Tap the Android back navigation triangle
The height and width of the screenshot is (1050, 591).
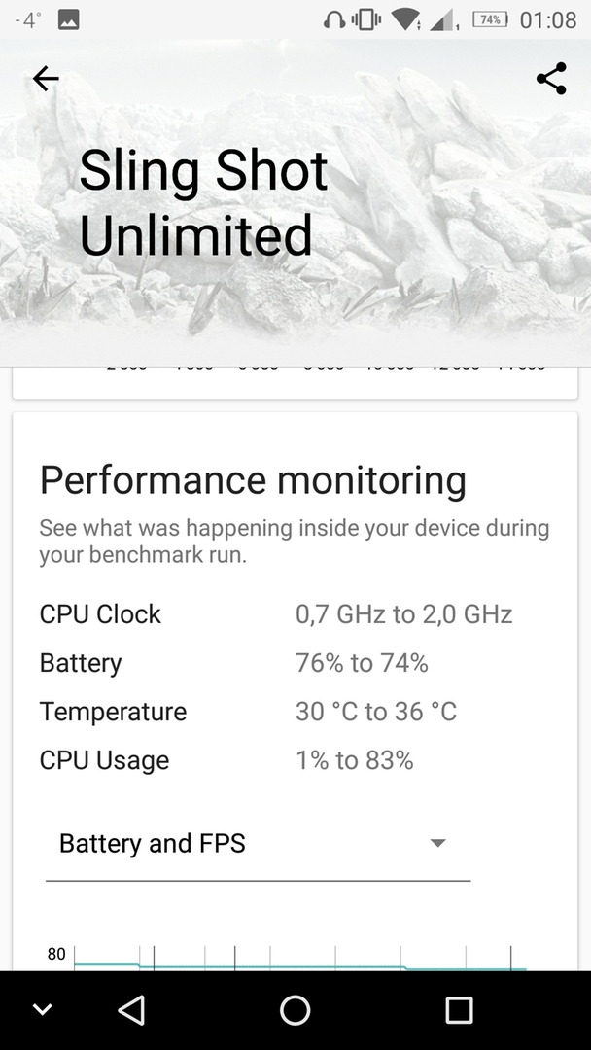(131, 1010)
